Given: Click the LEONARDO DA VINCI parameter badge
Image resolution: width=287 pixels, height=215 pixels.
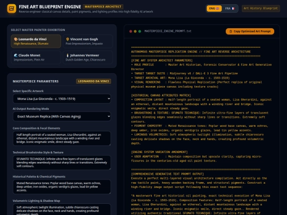Looking at the screenshot, I should [94, 81].
